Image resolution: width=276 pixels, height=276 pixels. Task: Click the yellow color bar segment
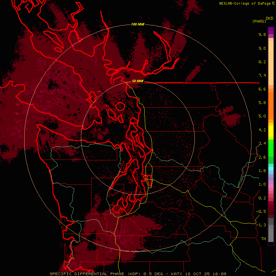(x=271, y=131)
